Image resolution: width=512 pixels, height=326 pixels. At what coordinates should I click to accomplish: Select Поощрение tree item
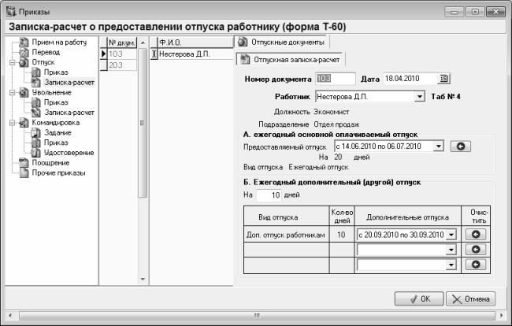(x=49, y=163)
